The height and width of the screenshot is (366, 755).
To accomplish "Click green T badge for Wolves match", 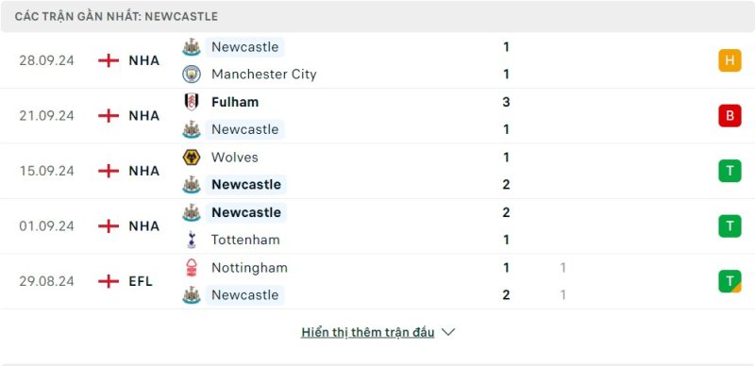I will click(730, 171).
